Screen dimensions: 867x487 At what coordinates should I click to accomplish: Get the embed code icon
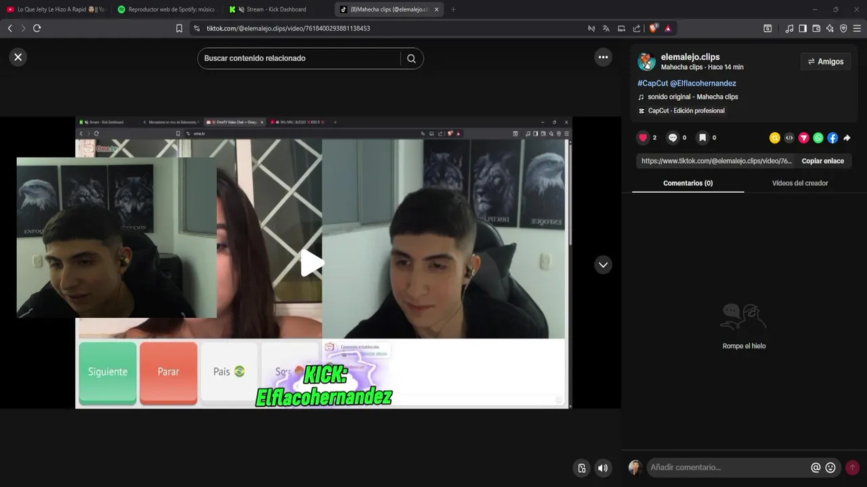[789, 138]
